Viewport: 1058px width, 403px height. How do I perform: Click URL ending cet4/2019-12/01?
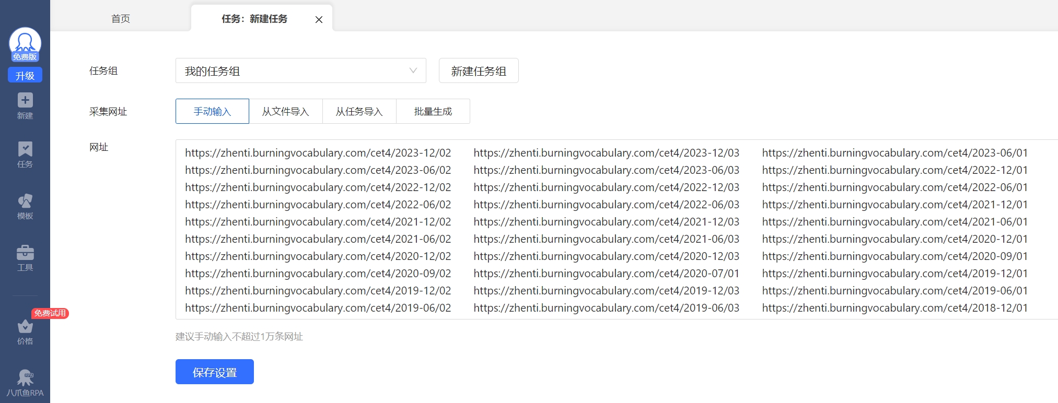click(x=895, y=274)
